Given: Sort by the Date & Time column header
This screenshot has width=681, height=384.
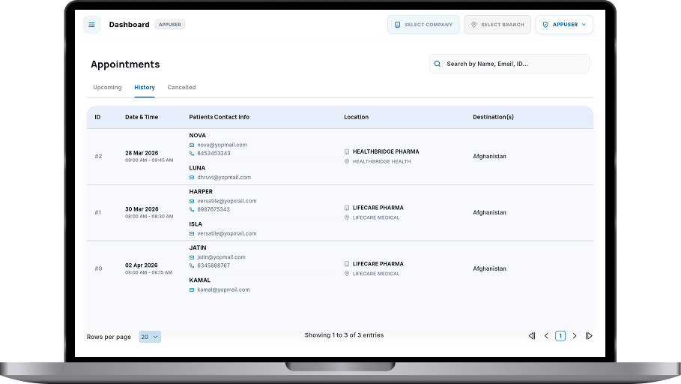Looking at the screenshot, I should [x=142, y=117].
